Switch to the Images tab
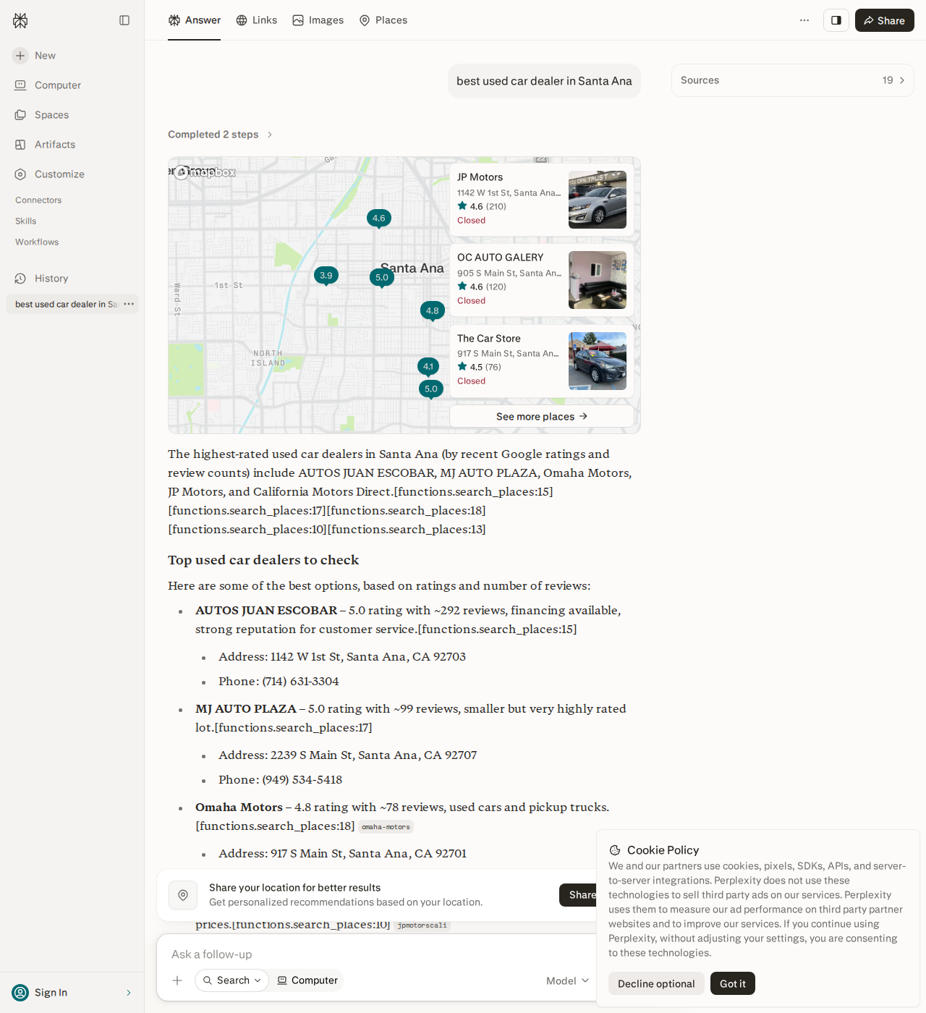The width and height of the screenshot is (926, 1013). pos(318,20)
